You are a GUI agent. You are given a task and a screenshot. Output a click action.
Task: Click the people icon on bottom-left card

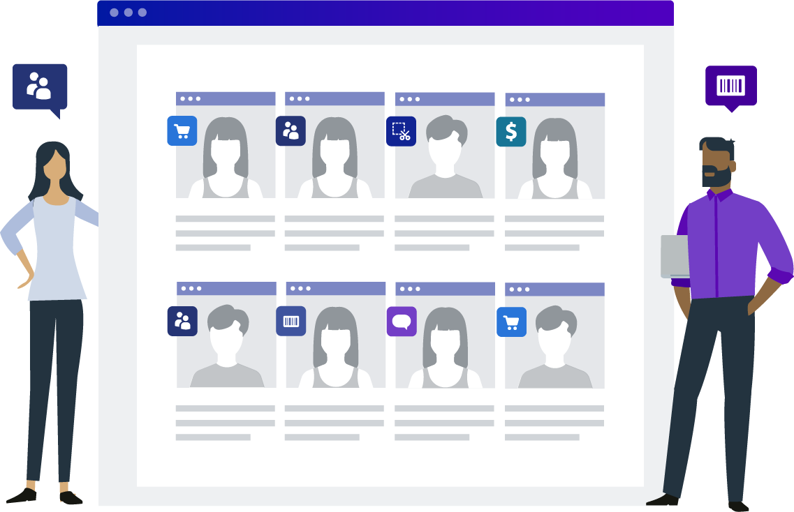point(182,321)
